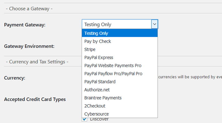Select PayPal Standard gateway

[120, 82]
